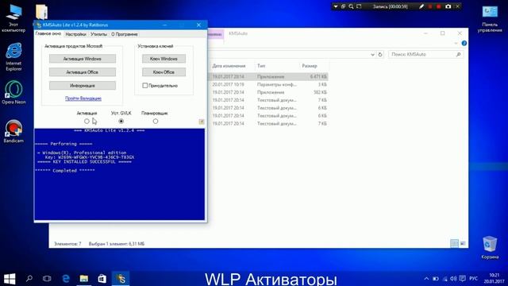508x286 pixels.
Task: Click the 3 КБ size cell
Action: pos(322,84)
